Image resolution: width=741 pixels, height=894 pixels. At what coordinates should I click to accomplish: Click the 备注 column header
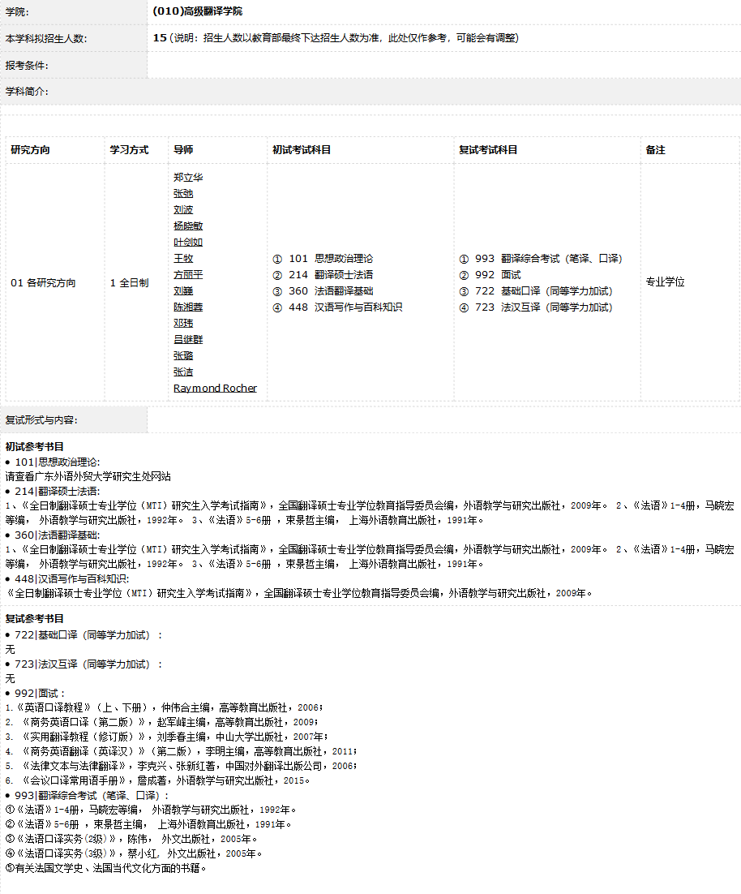655,150
